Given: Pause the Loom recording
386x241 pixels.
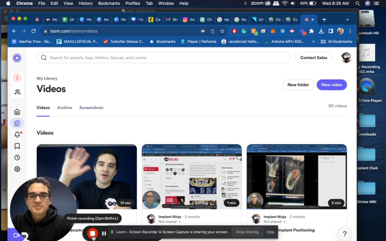Looking at the screenshot, I should point(104,233).
